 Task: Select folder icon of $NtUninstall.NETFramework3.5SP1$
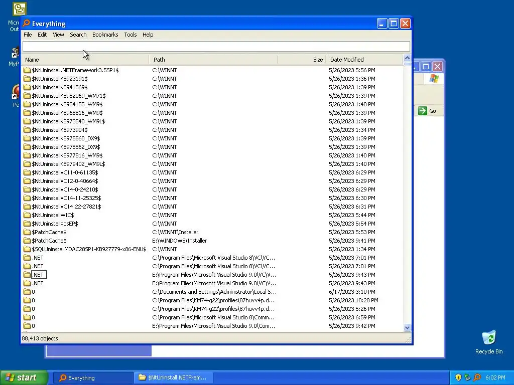coord(27,70)
